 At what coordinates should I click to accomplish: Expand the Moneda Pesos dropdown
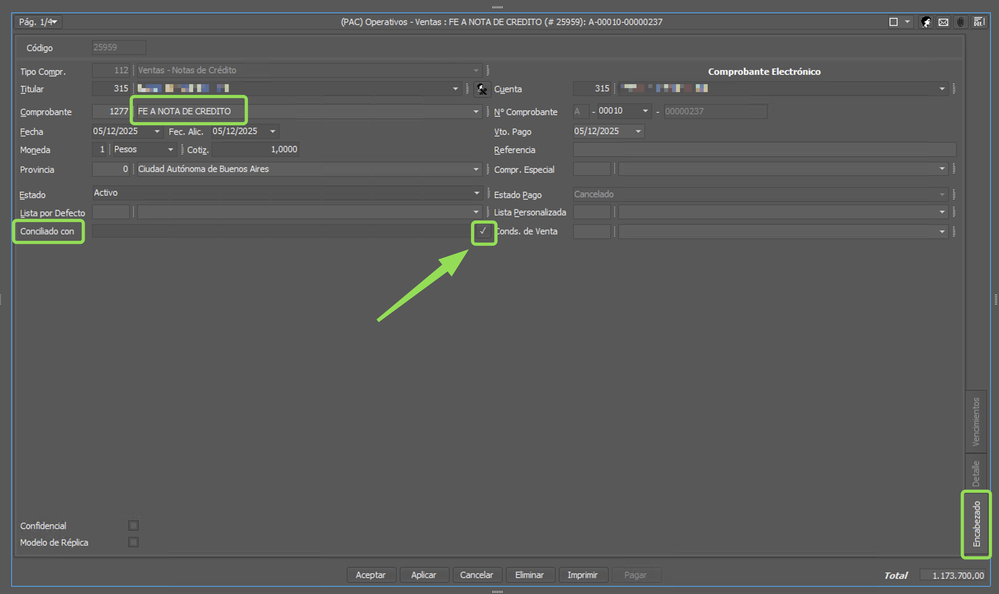point(170,150)
